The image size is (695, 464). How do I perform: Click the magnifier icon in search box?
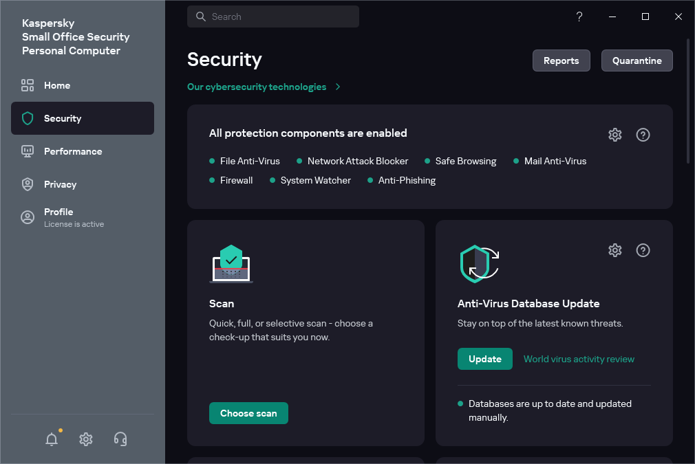tap(200, 16)
